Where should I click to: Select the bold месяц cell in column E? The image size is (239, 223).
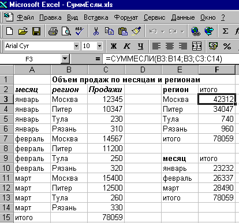click(180, 158)
